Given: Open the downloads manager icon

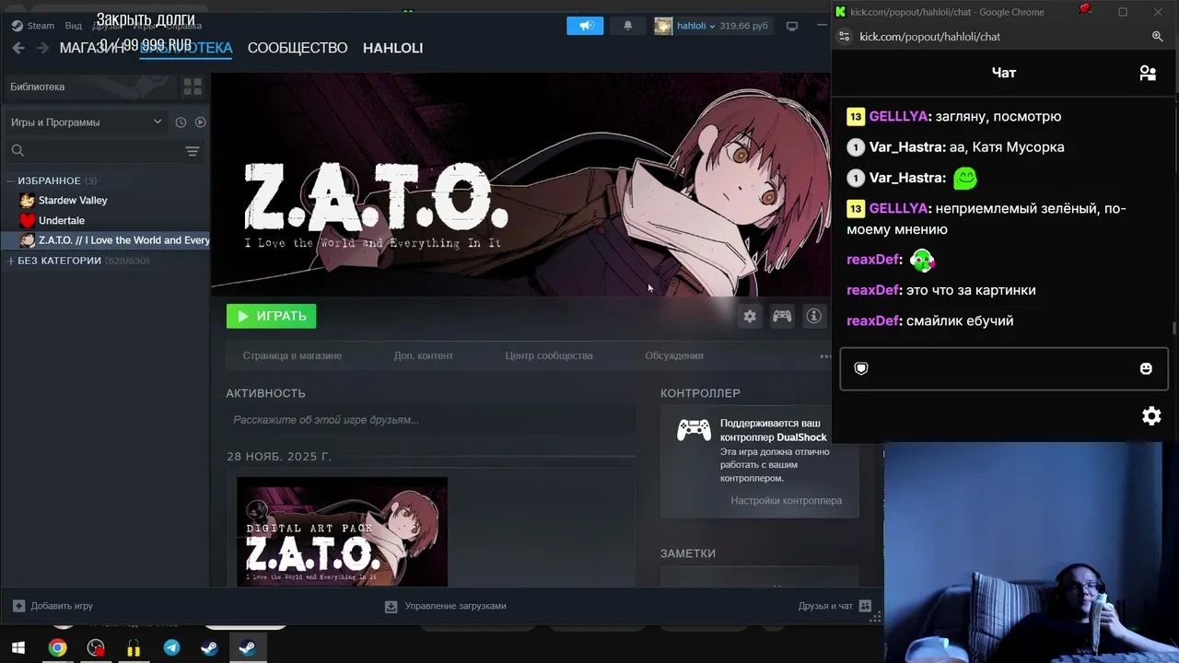Looking at the screenshot, I should [x=391, y=606].
